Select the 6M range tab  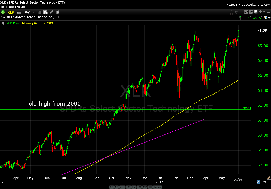click(128, 187)
